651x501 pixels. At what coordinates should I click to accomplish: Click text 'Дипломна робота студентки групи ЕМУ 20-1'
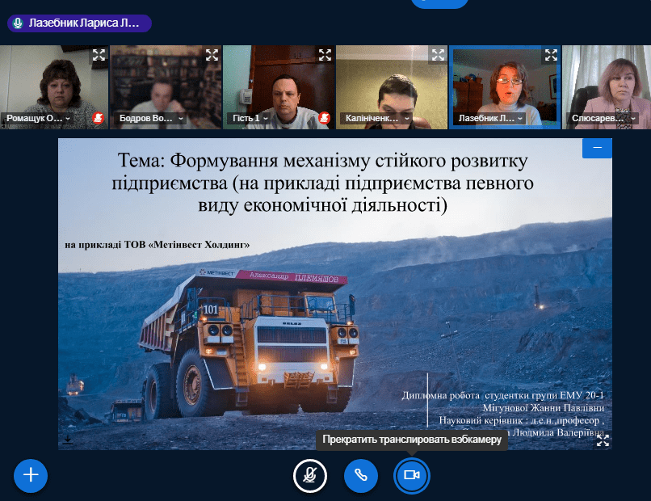(502, 395)
